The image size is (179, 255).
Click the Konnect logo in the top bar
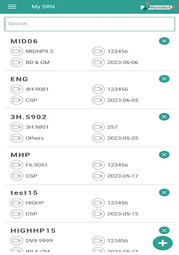click(158, 7)
